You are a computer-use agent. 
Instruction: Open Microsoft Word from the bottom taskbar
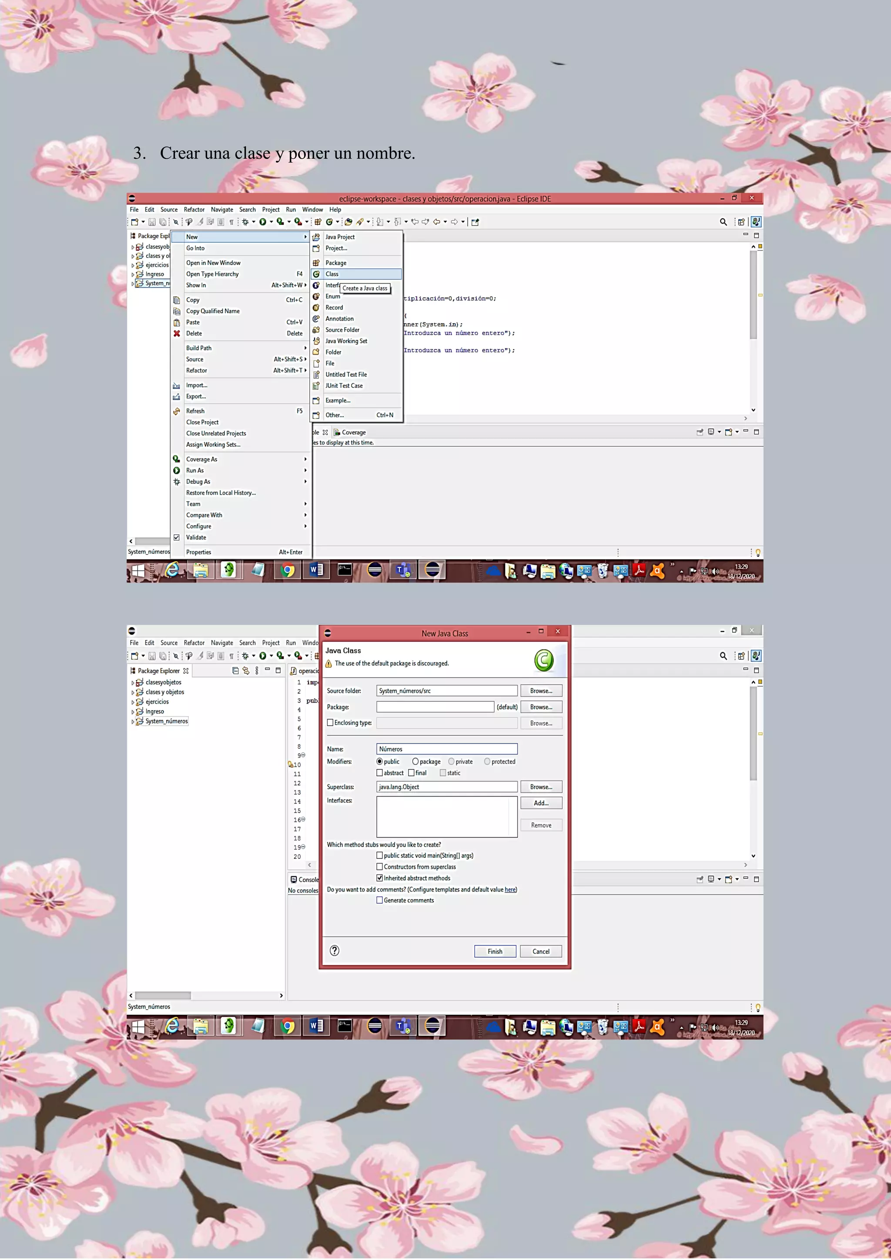[316, 1025]
